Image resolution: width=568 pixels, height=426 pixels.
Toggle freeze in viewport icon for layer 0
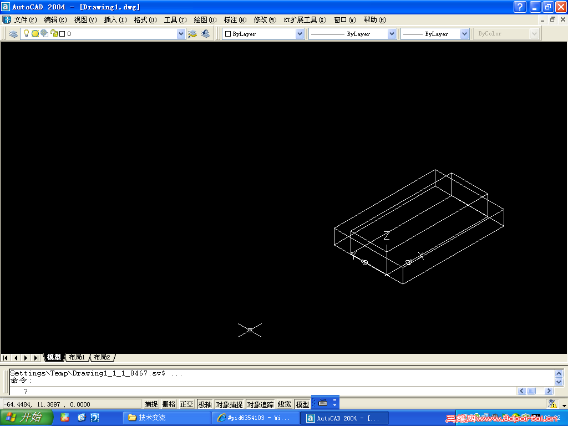click(x=44, y=34)
